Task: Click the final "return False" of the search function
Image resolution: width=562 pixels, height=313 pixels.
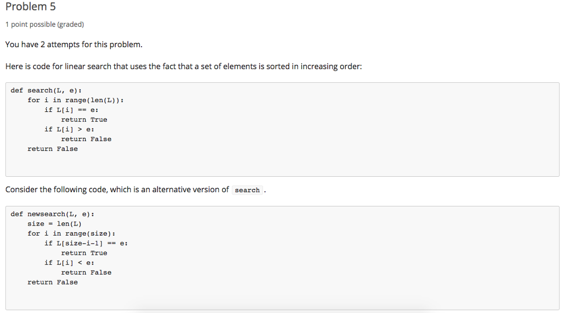Action: click(x=53, y=149)
